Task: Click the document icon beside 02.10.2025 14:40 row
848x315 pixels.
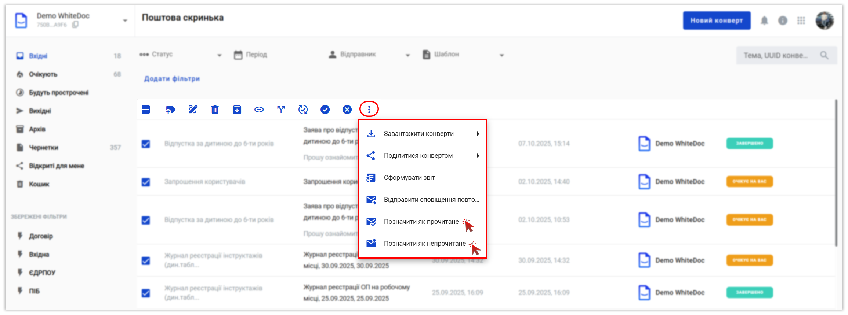Action: [x=644, y=182]
